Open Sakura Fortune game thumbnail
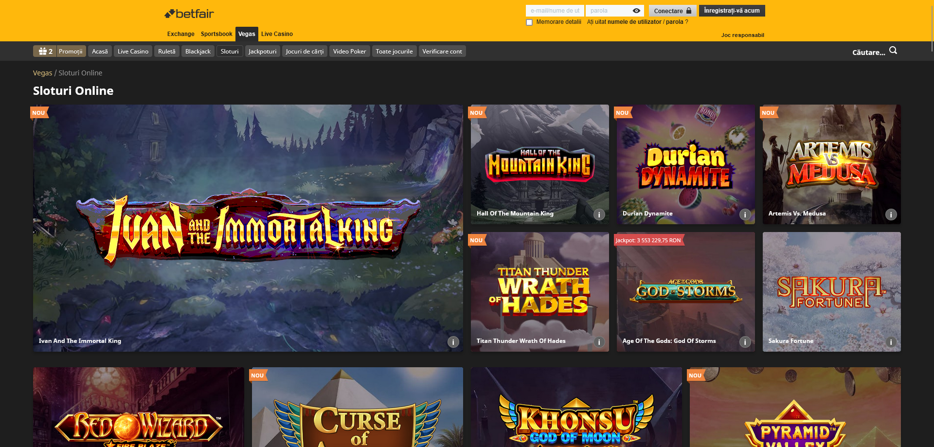Viewport: 934px width, 447px height. pyautogui.click(x=832, y=292)
